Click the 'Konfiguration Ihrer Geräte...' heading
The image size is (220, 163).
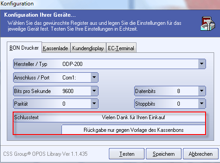click(x=40, y=15)
